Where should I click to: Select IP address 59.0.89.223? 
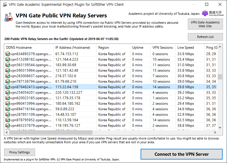click(65, 109)
